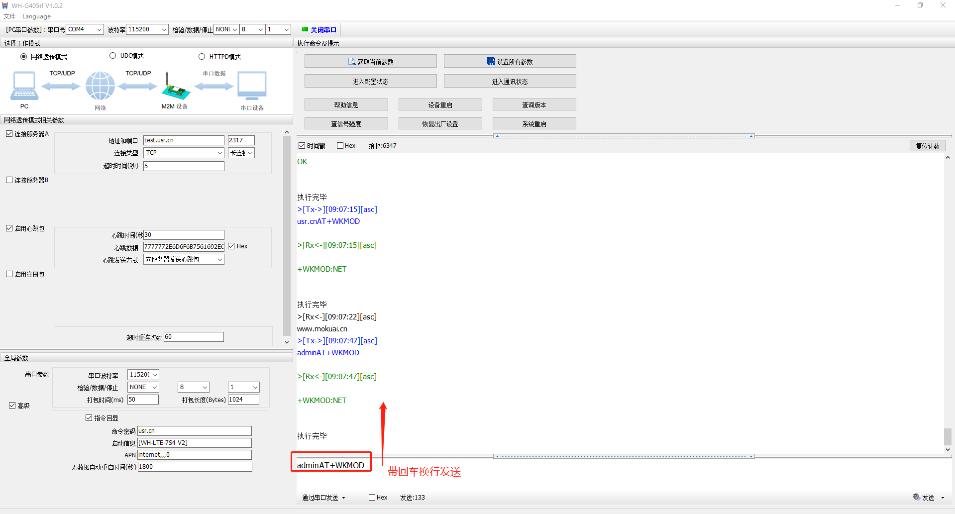Enable the connect server B checkbox
This screenshot has height=514, width=955.
9,180
